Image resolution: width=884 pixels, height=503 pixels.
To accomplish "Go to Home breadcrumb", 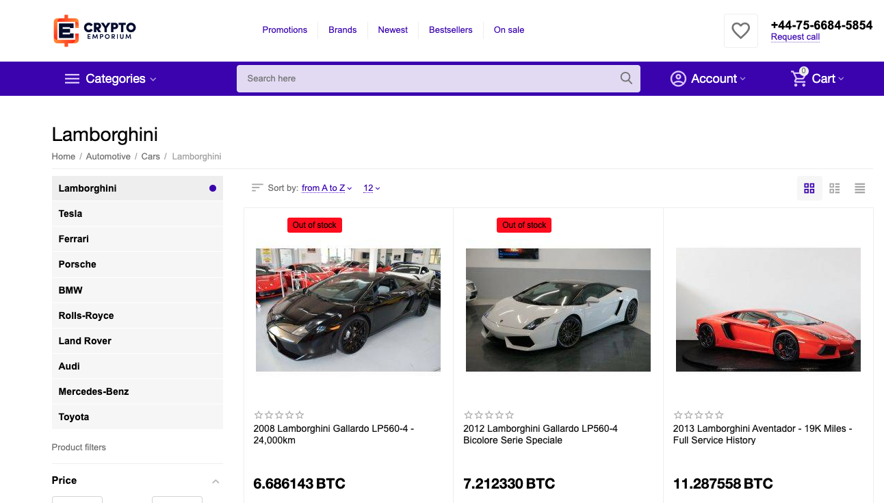I will [x=64, y=157].
